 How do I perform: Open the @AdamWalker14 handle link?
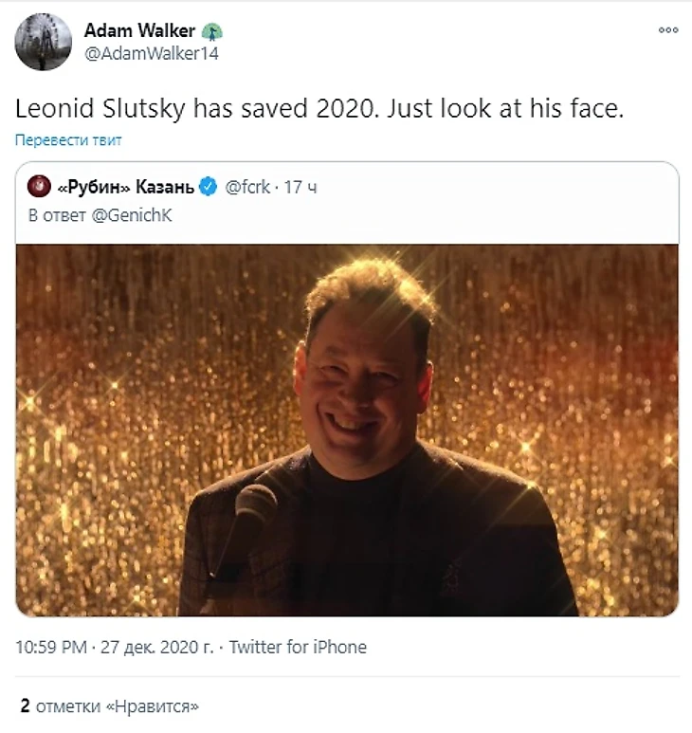coord(152,53)
